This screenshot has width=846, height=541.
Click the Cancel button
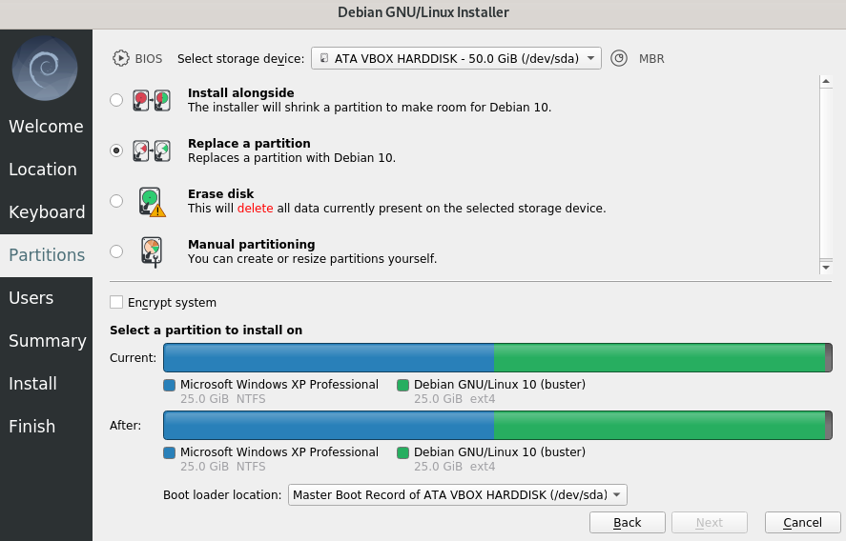coord(802,523)
